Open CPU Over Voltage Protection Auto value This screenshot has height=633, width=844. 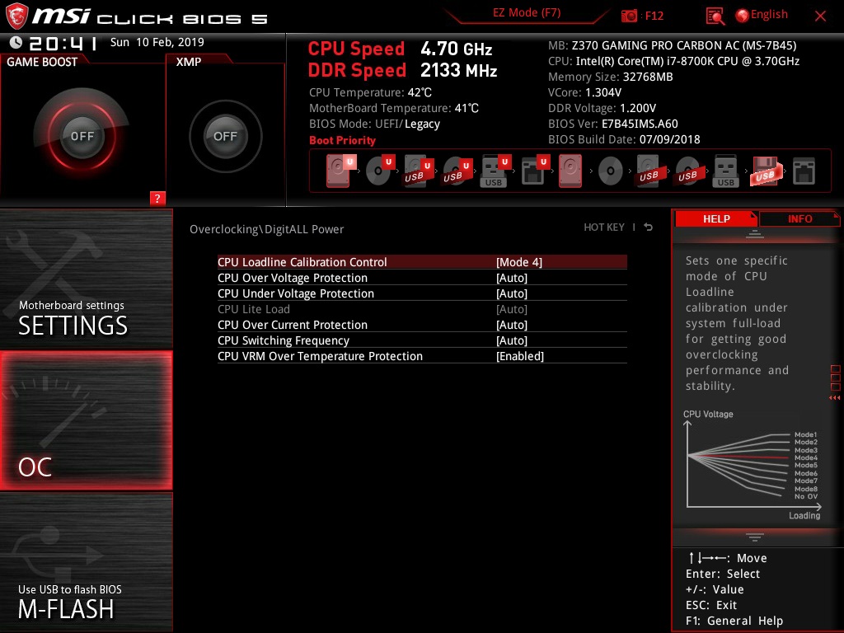pyautogui.click(x=511, y=278)
